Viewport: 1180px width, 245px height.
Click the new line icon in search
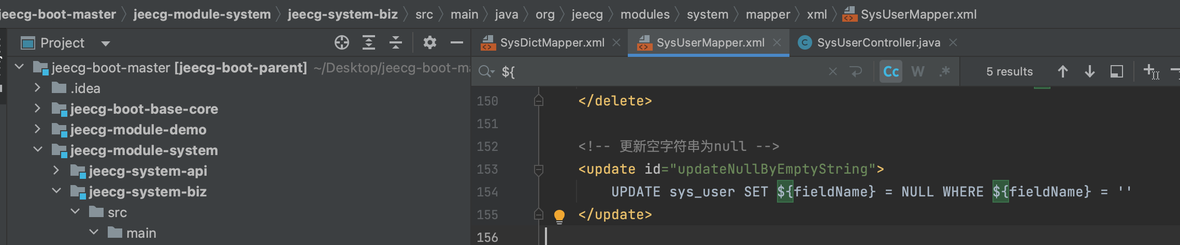856,71
